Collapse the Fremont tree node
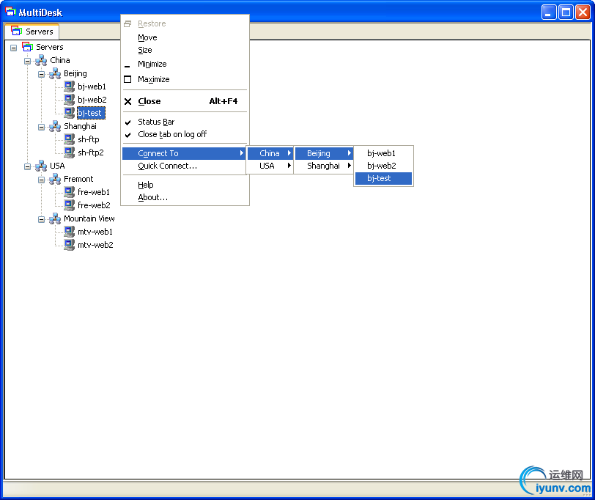595x500 pixels. (41, 180)
